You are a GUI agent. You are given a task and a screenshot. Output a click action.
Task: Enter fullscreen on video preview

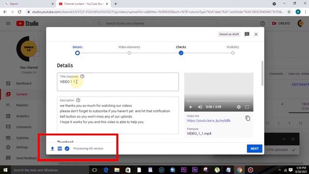(x=247, y=107)
